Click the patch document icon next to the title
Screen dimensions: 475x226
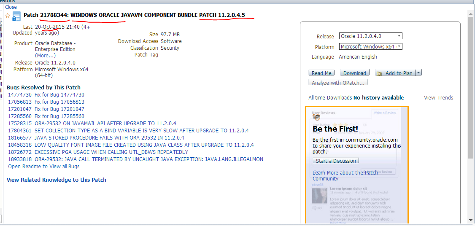[x=16, y=16]
